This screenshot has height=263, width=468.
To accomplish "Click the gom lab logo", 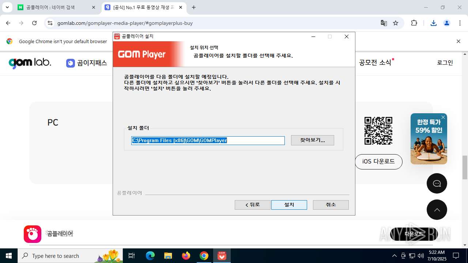I will (30, 63).
